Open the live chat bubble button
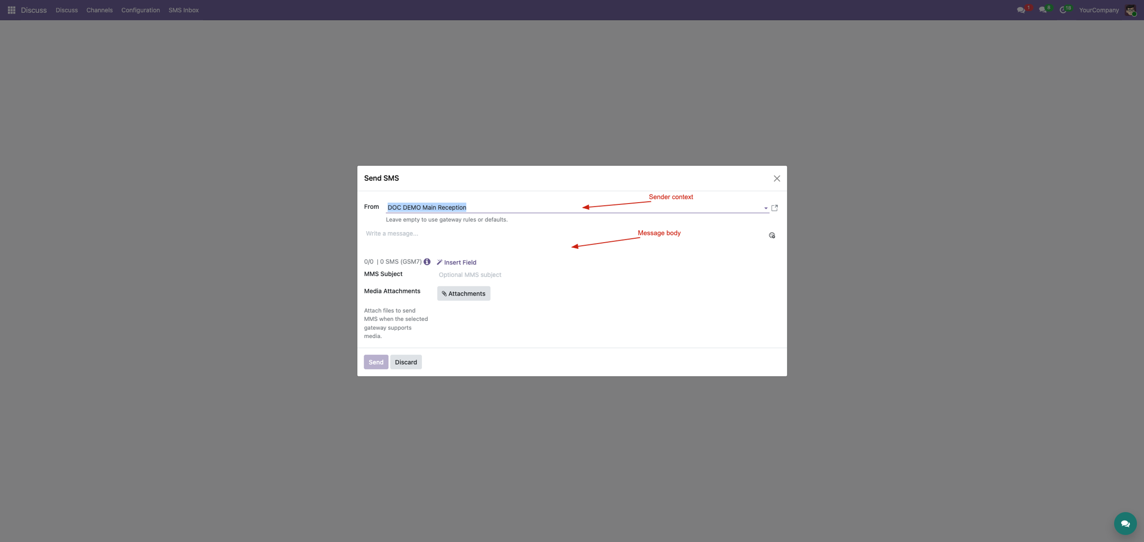The width and height of the screenshot is (1144, 542). click(x=1125, y=523)
